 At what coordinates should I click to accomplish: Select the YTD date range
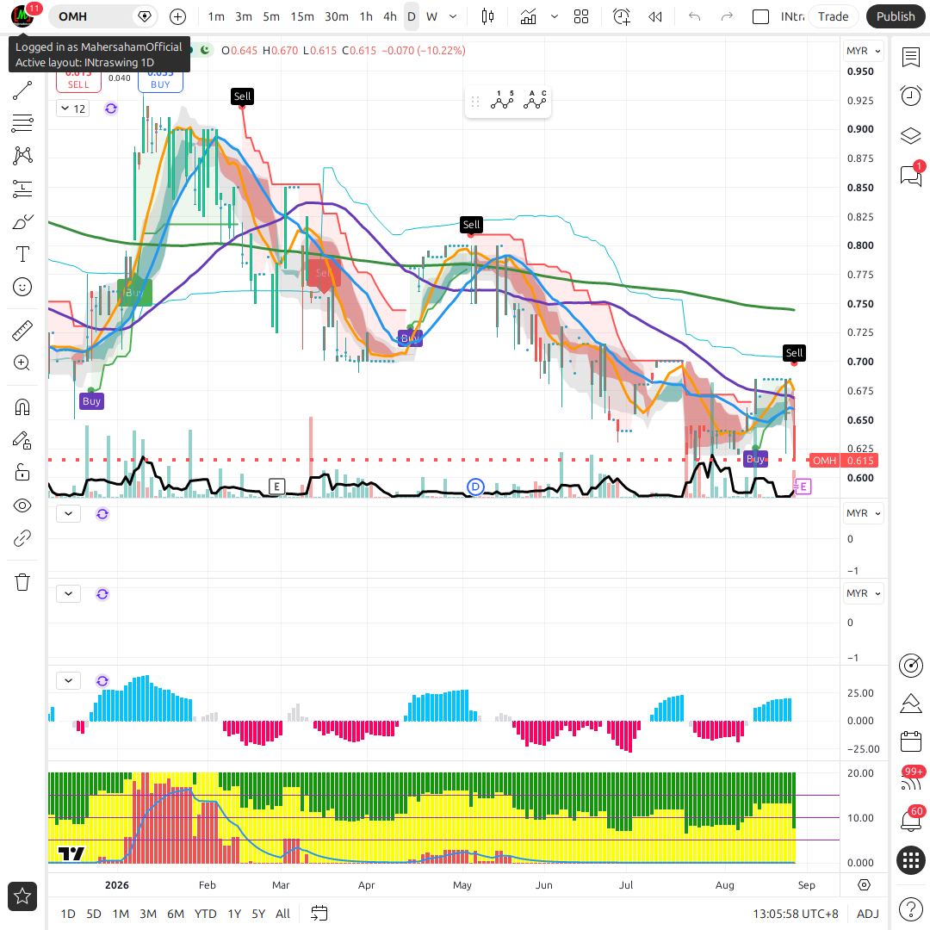click(x=205, y=914)
